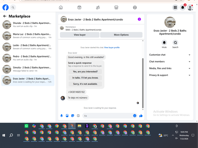The height and width of the screenshot is (148, 198).
Task: Expand Media, files and links section
Action: coord(170,68)
